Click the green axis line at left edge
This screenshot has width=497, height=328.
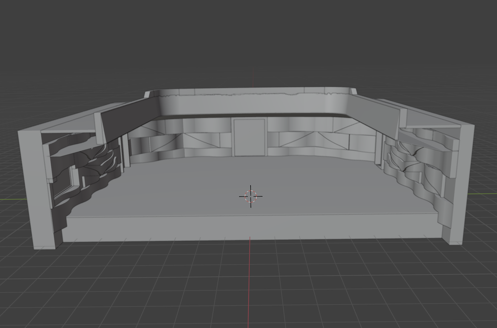[9, 199]
